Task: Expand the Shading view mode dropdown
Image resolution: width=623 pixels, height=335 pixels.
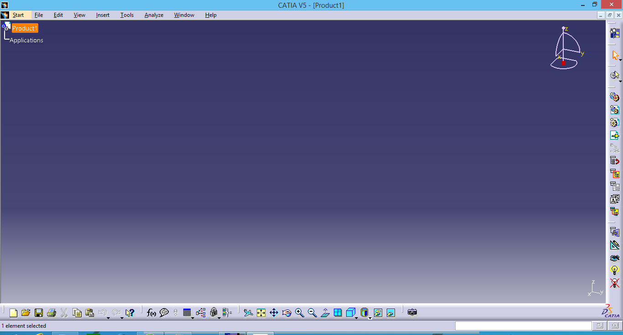Action: (x=370, y=318)
